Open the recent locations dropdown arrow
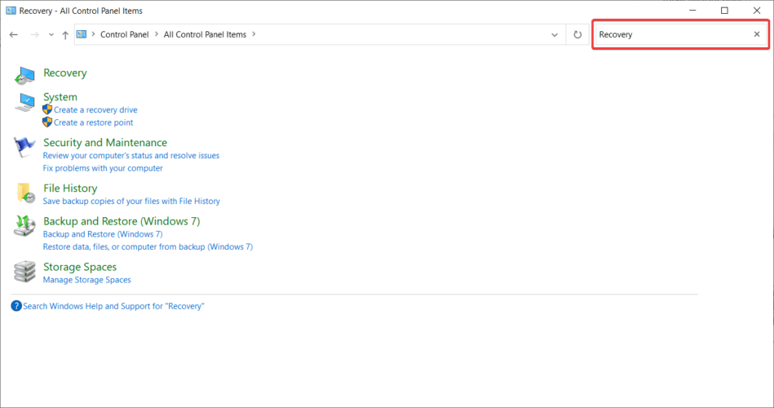774x408 pixels. coord(51,35)
